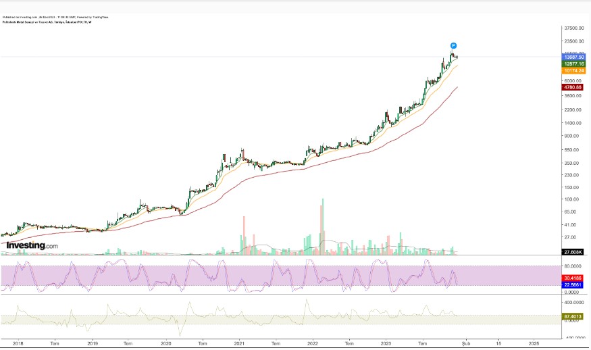591x350 pixels.
Task: Click the Şub label on the time axis
Action: [x=465, y=343]
